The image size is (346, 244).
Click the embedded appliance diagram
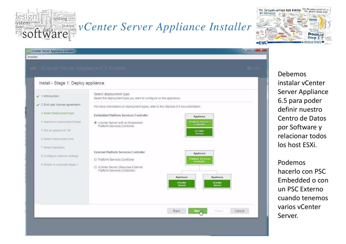[199, 125]
